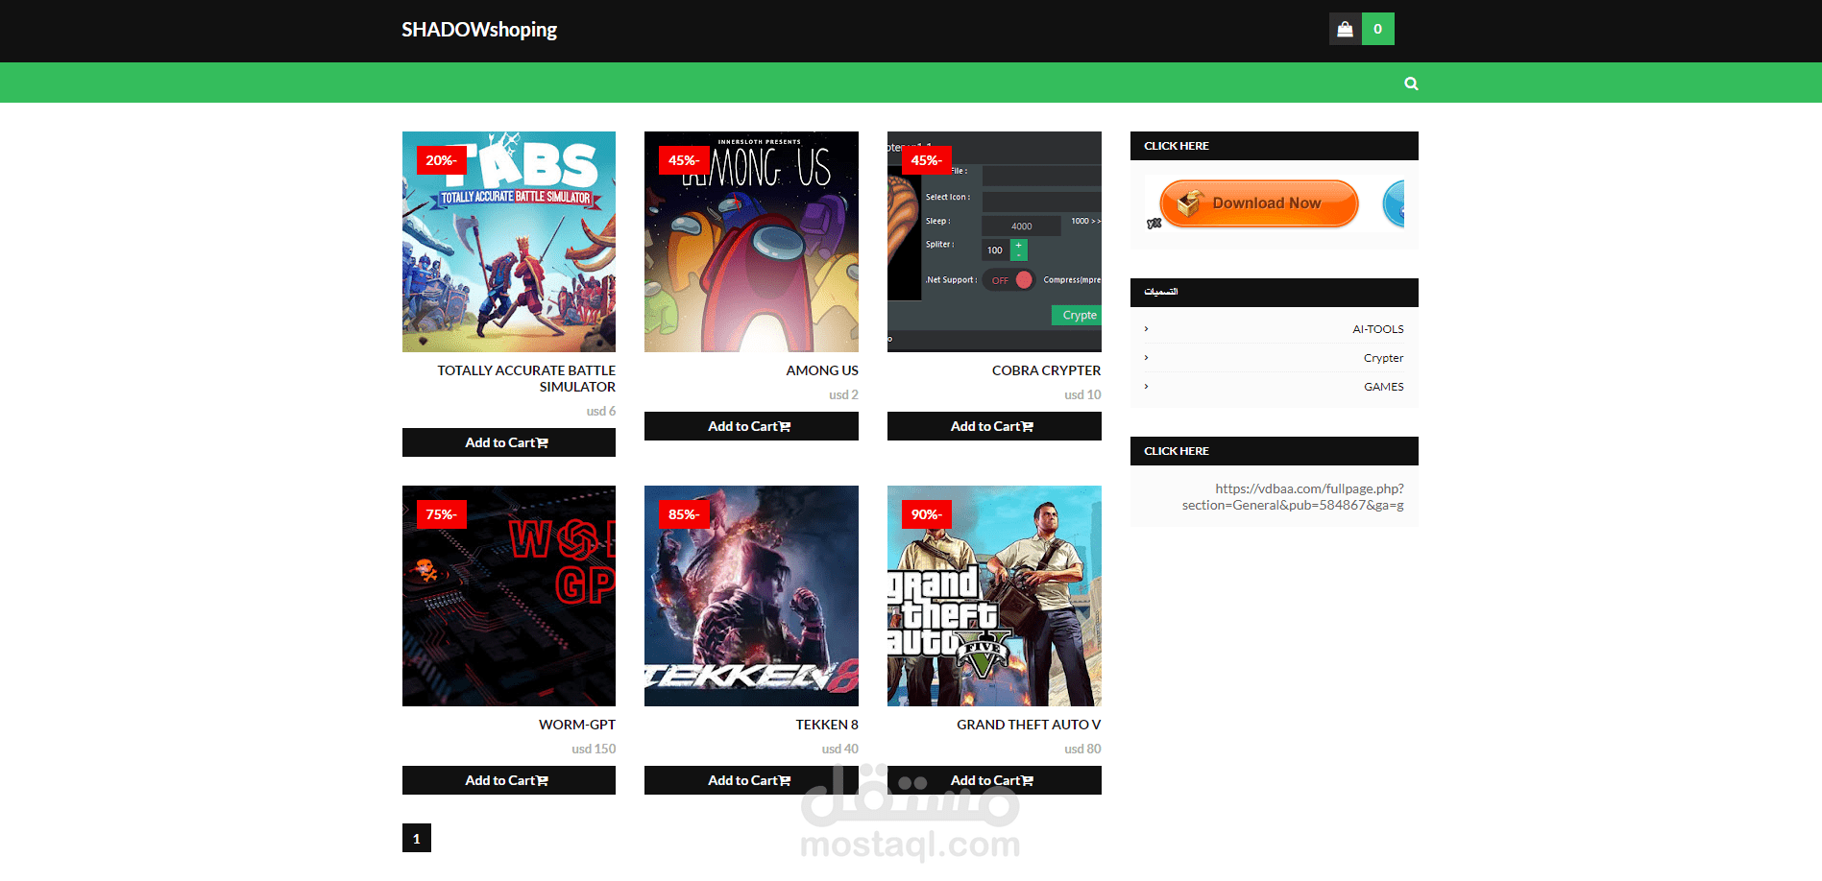This screenshot has width=1822, height=881.
Task: Add Tekken 8 to cart
Action: (751, 780)
